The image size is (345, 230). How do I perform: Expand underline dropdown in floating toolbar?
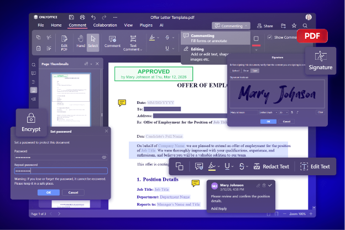coord(232,166)
